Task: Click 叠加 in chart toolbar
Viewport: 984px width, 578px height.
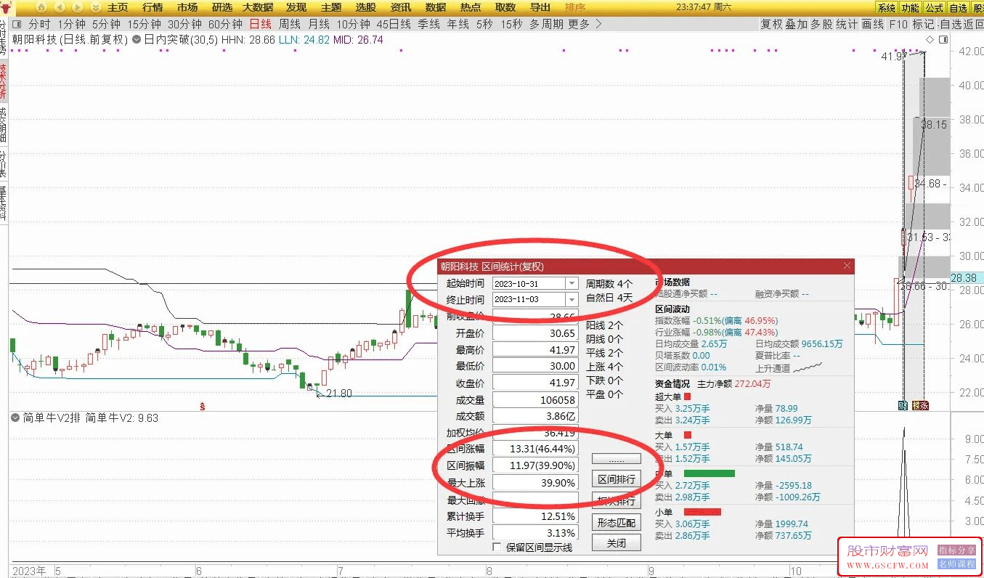Action: (x=796, y=24)
